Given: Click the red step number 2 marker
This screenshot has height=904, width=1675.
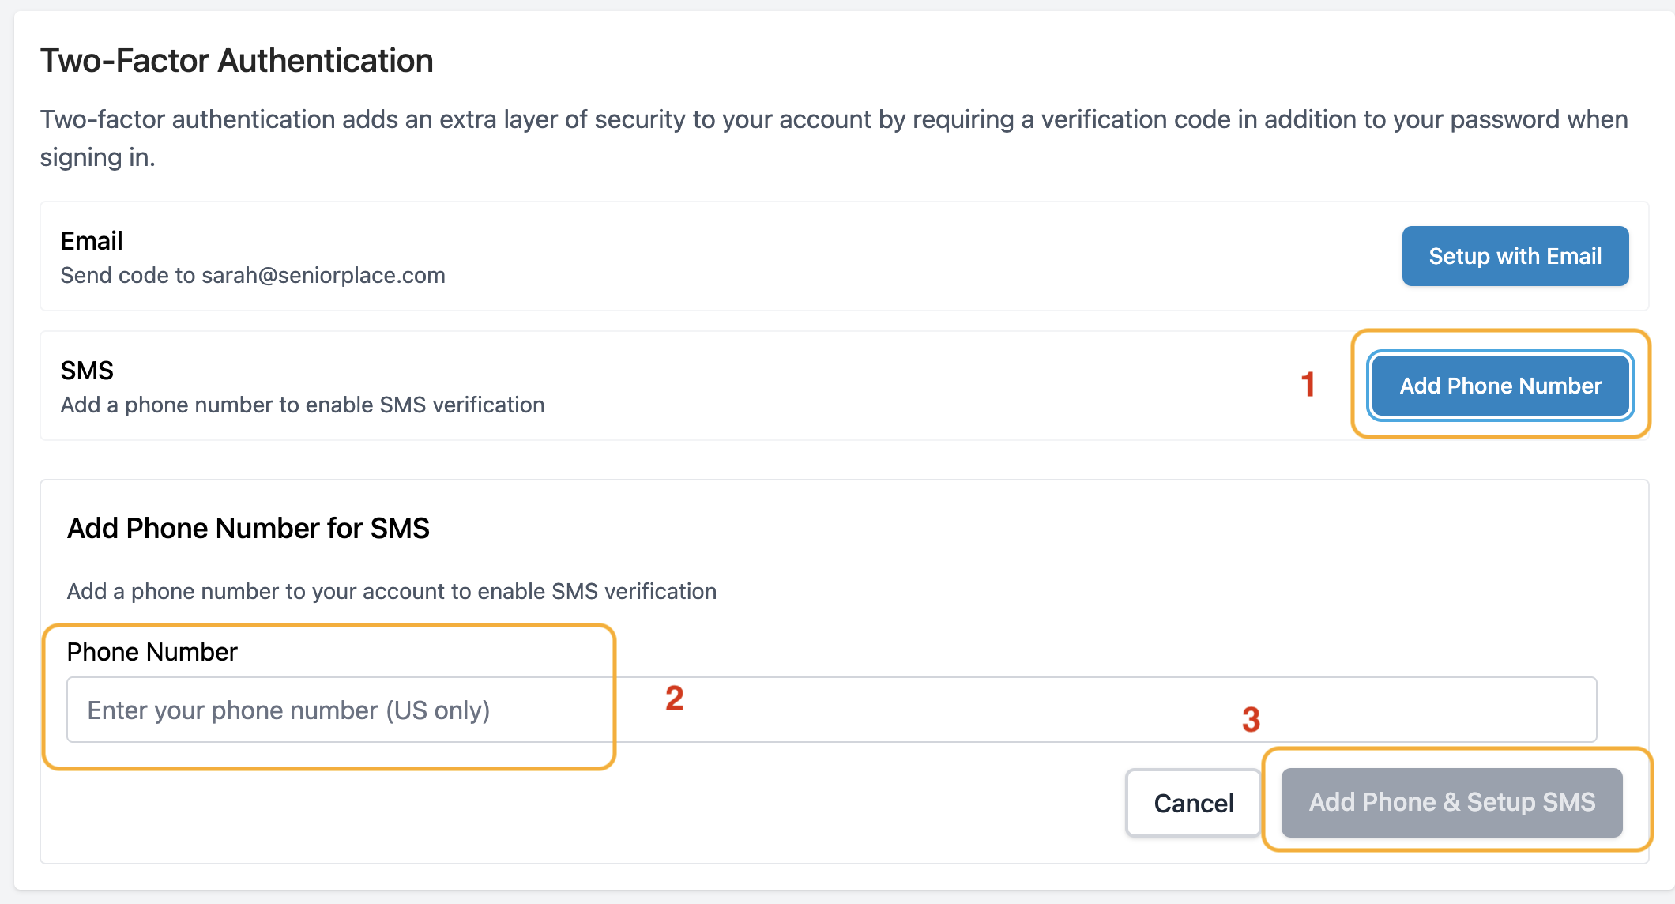Looking at the screenshot, I should (x=674, y=699).
